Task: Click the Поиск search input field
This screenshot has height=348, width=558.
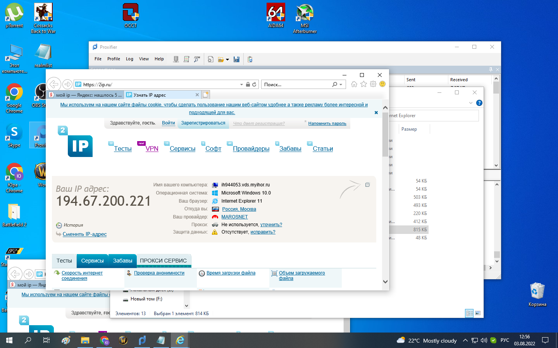Action: tap(296, 84)
